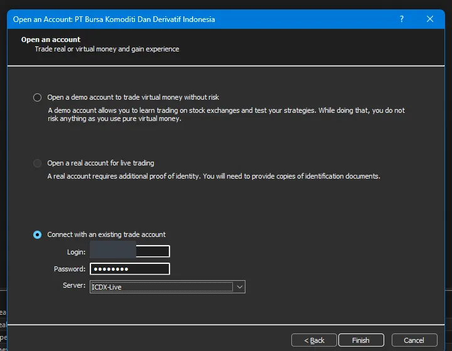
Task: Click the 'Login:' label
Action: click(76, 252)
